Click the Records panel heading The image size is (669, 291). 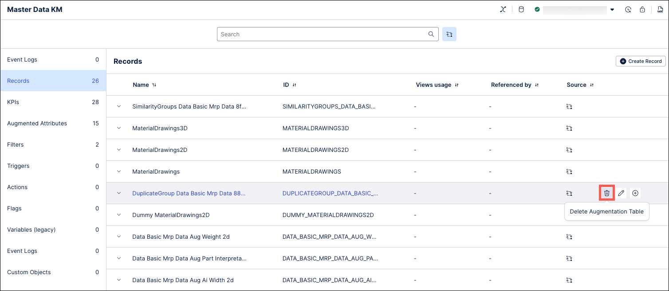[128, 61]
